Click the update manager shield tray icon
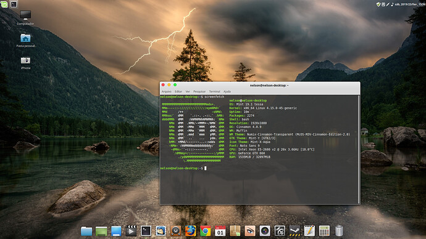Screen dimensions: 426x239 pyautogui.click(x=378, y=4)
